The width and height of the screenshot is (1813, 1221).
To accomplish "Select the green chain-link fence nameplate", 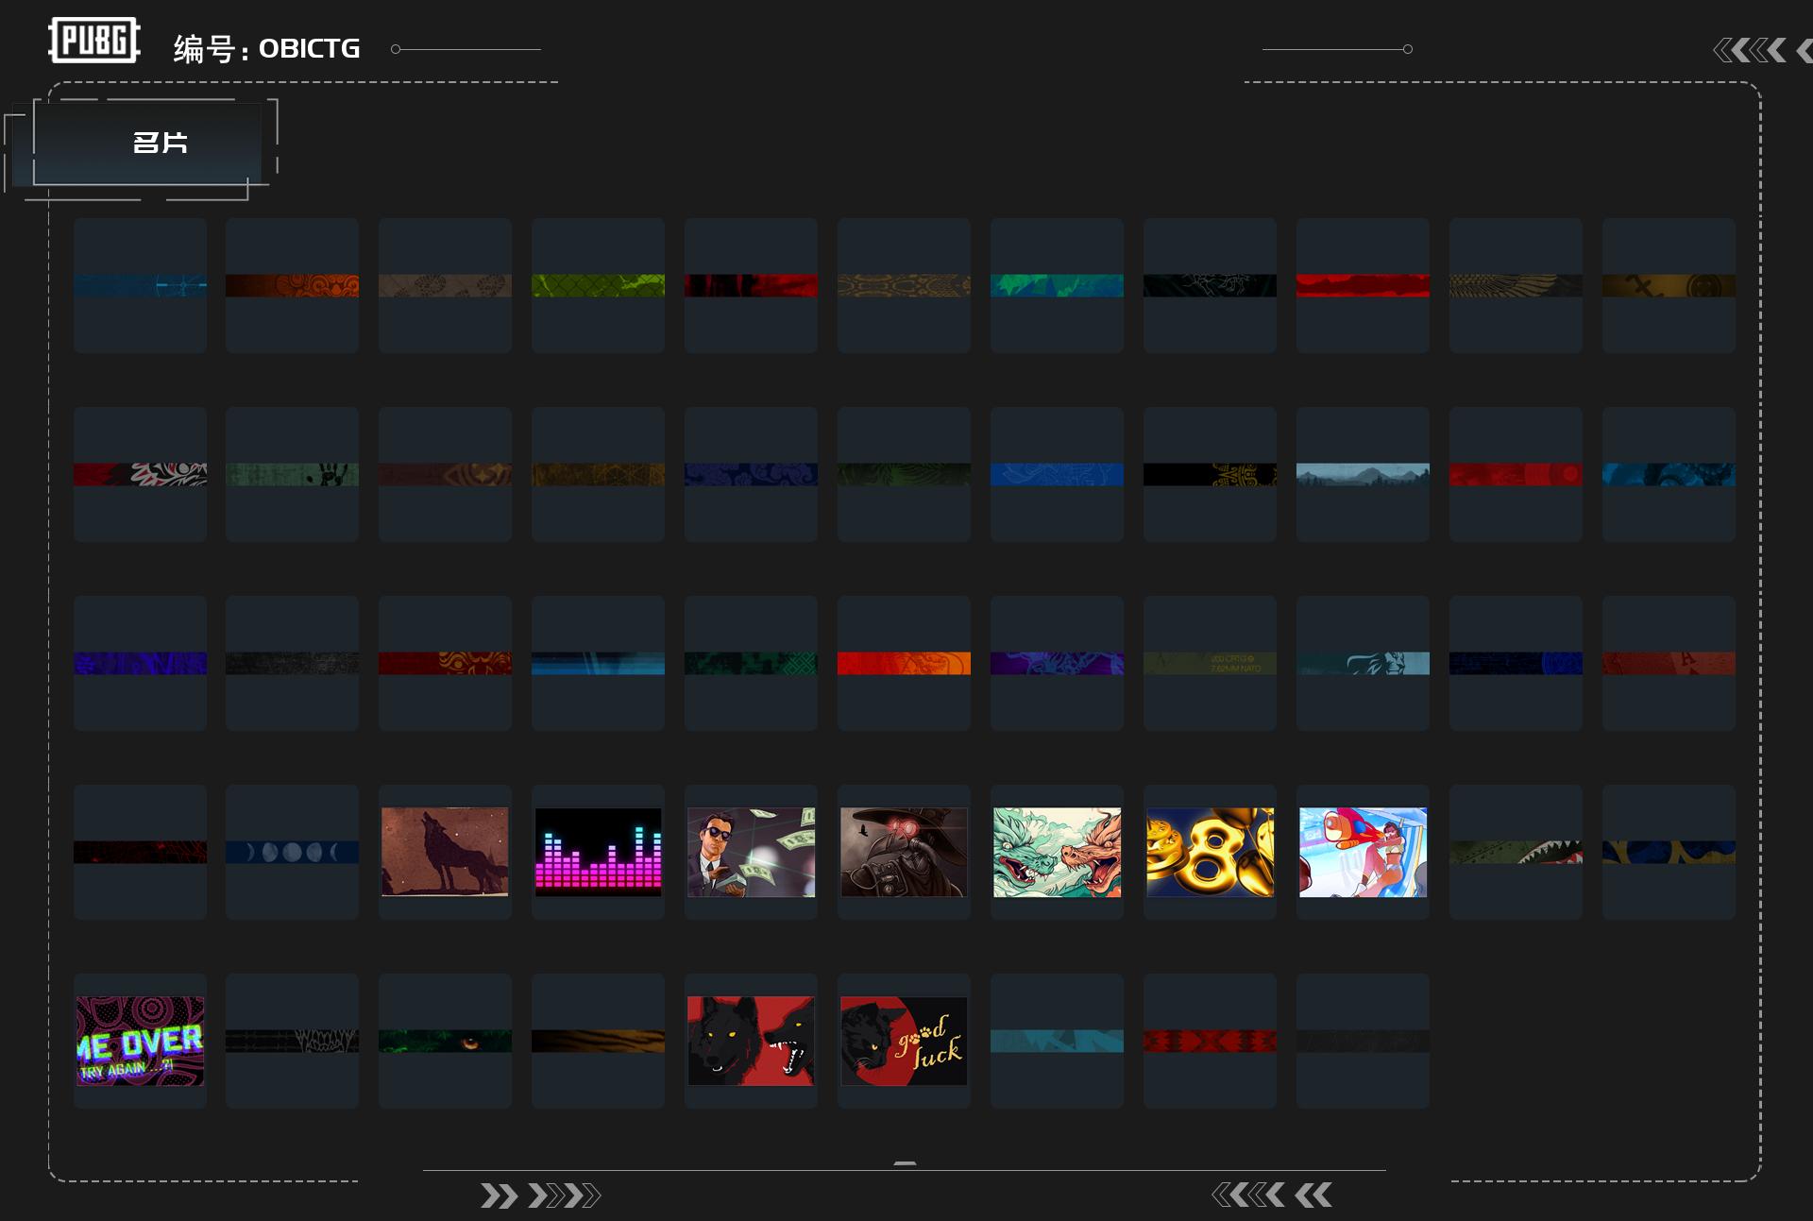I will (x=598, y=285).
